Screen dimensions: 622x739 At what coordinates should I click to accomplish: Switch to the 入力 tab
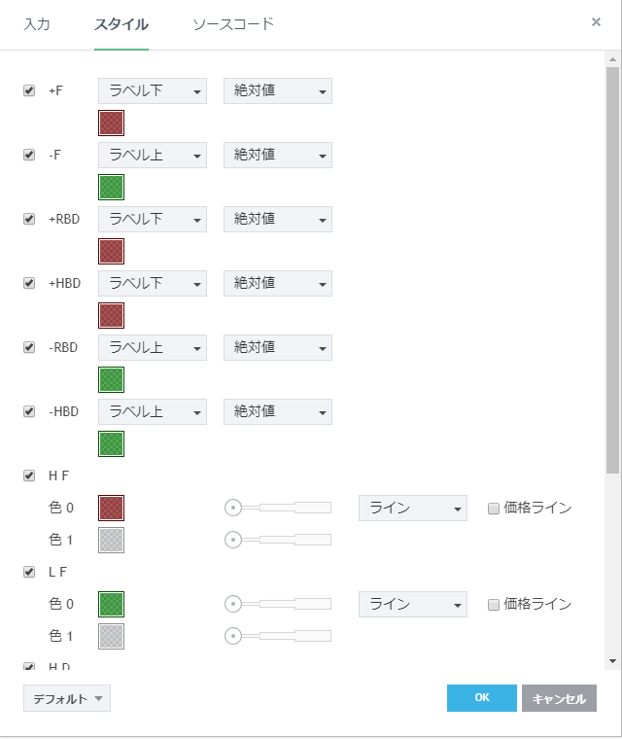click(37, 23)
